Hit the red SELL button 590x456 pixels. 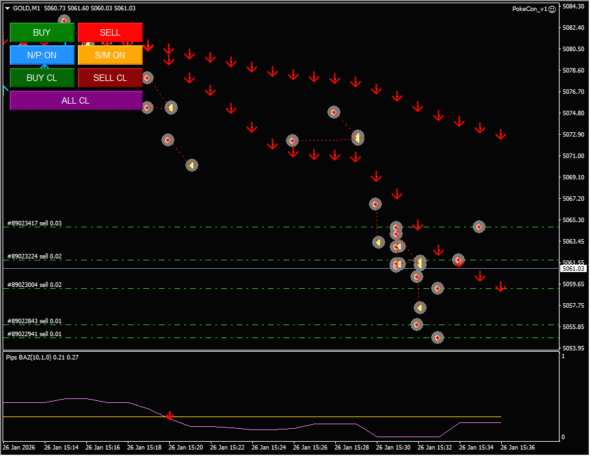(x=110, y=32)
